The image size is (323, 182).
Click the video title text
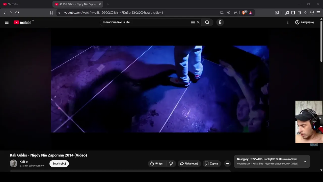point(48,155)
